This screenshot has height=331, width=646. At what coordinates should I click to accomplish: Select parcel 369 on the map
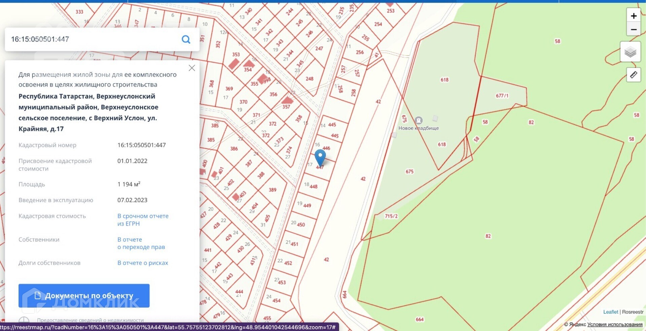point(229,89)
